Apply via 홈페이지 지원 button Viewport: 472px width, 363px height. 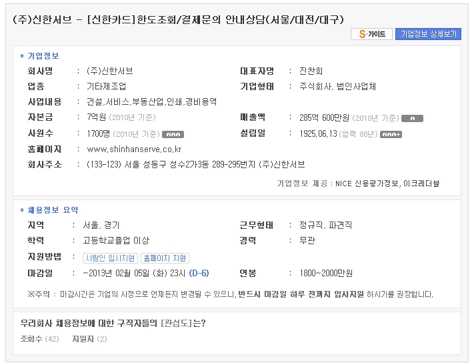165,258
